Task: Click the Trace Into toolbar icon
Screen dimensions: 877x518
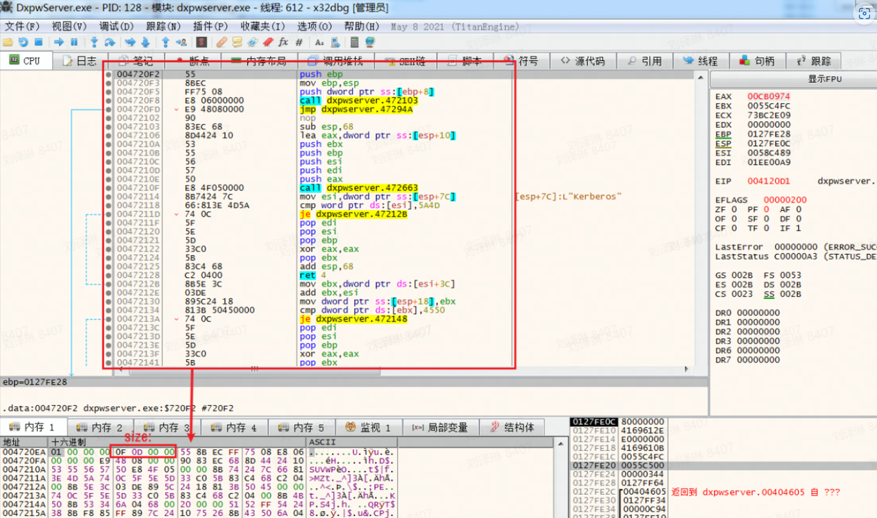Action: click(130, 42)
